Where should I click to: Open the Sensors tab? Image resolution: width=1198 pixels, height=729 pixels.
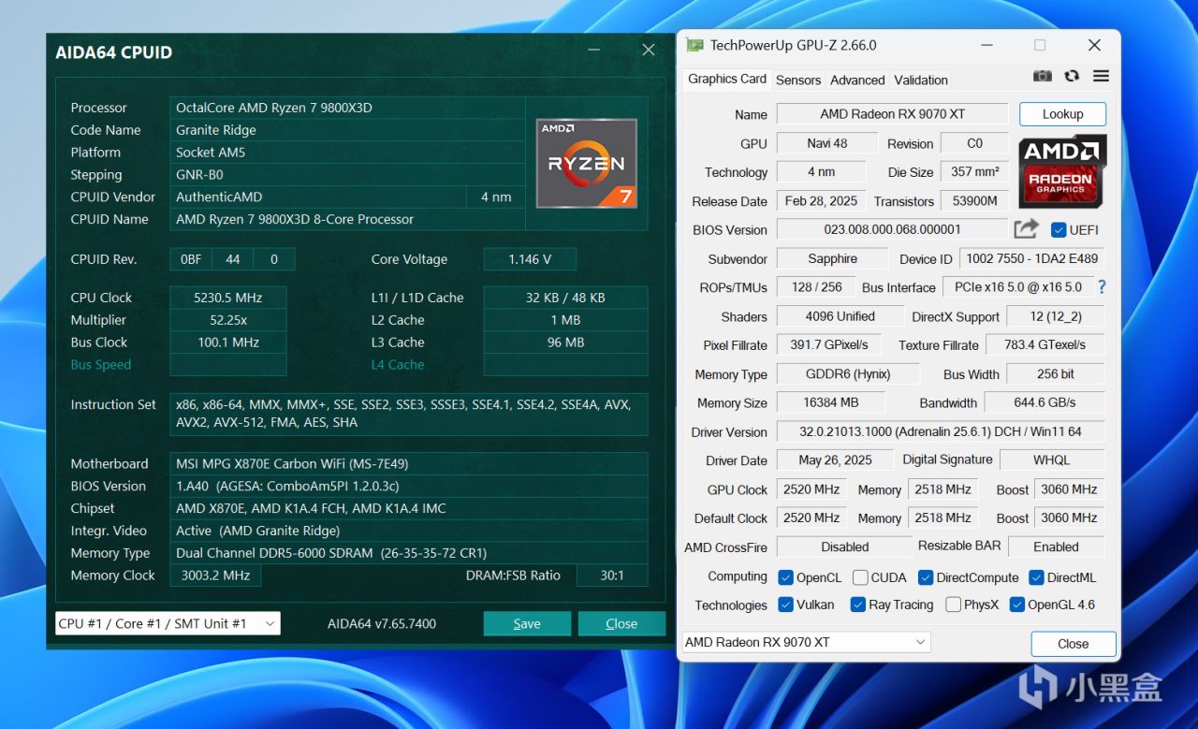[x=798, y=80]
